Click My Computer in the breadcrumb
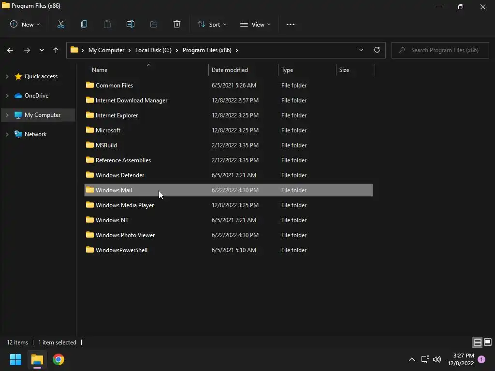 (106, 50)
